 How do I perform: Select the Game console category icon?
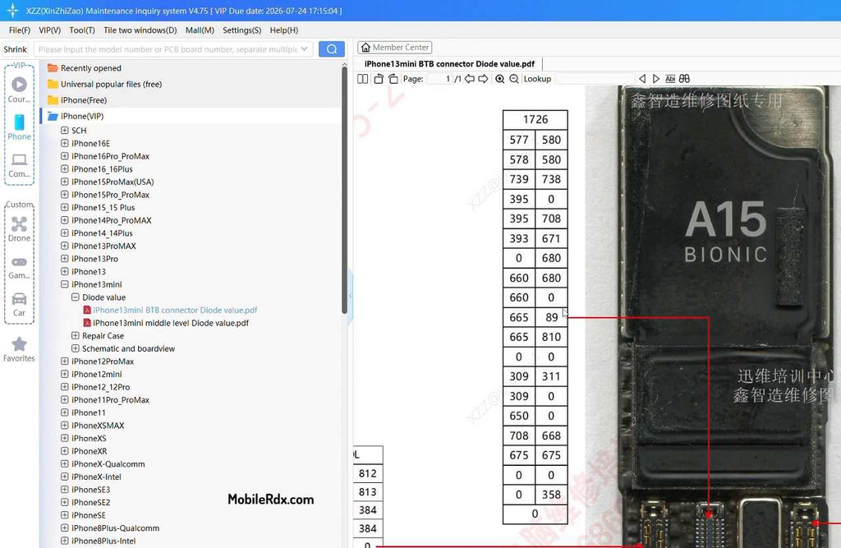pyautogui.click(x=19, y=267)
